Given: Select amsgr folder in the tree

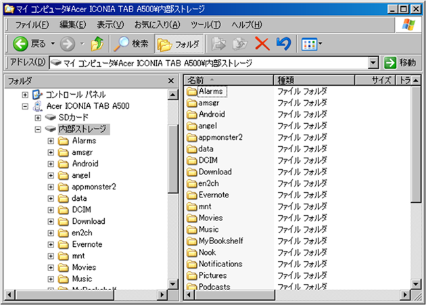Looking at the screenshot, I should [x=82, y=153].
